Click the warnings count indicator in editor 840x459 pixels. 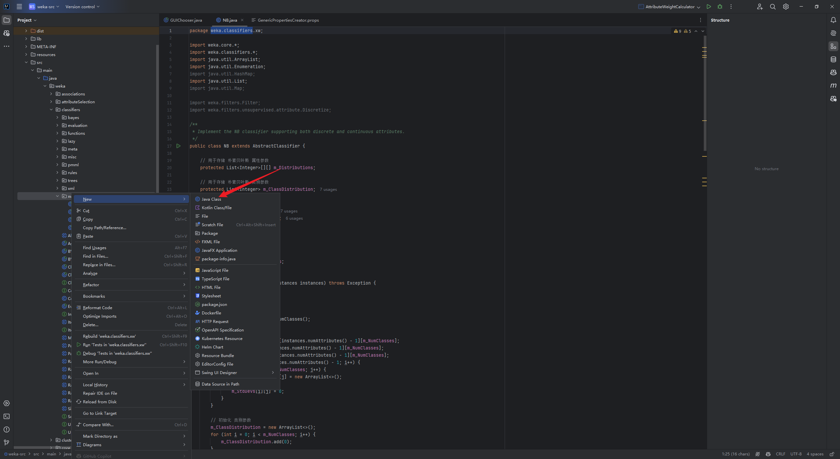tap(682, 31)
